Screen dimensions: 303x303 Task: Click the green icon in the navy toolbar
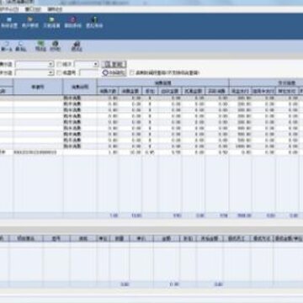pyautogui.click(x=51, y=19)
